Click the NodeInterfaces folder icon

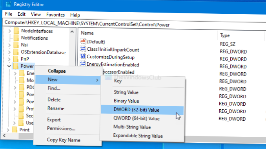(x=16, y=31)
